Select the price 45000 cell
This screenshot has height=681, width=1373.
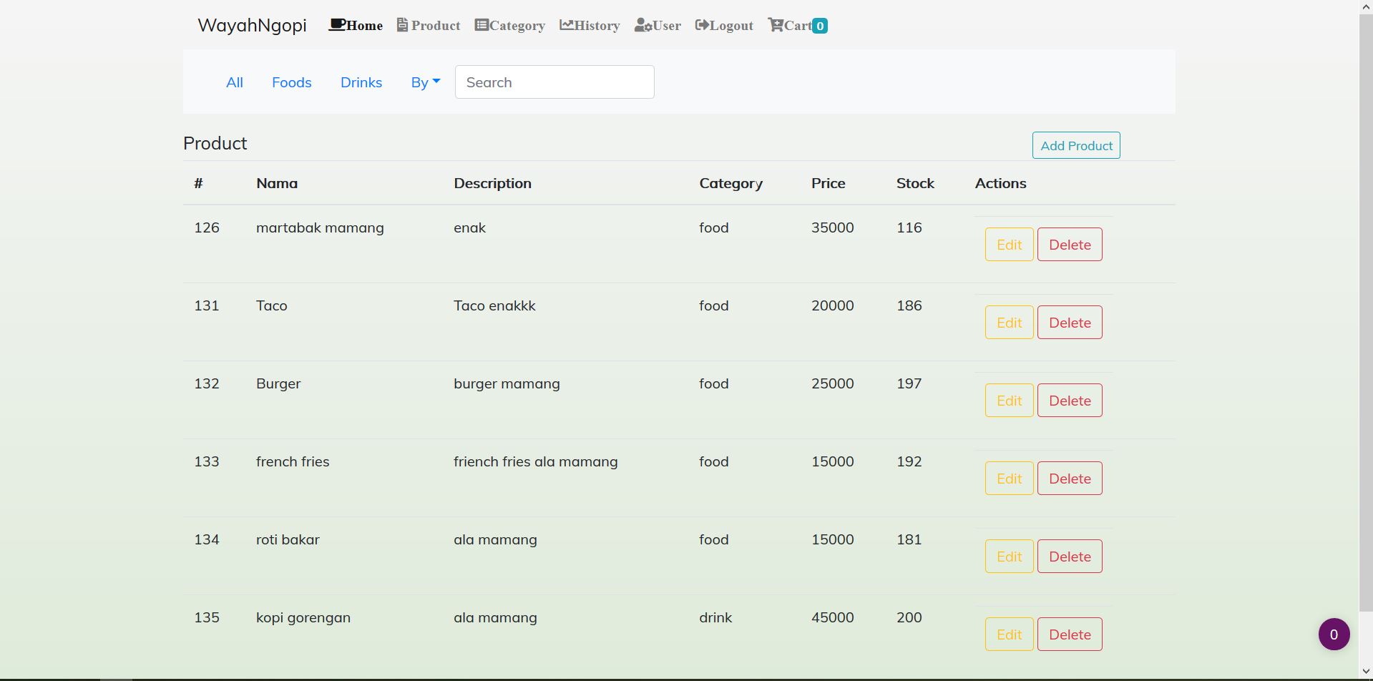click(x=832, y=617)
